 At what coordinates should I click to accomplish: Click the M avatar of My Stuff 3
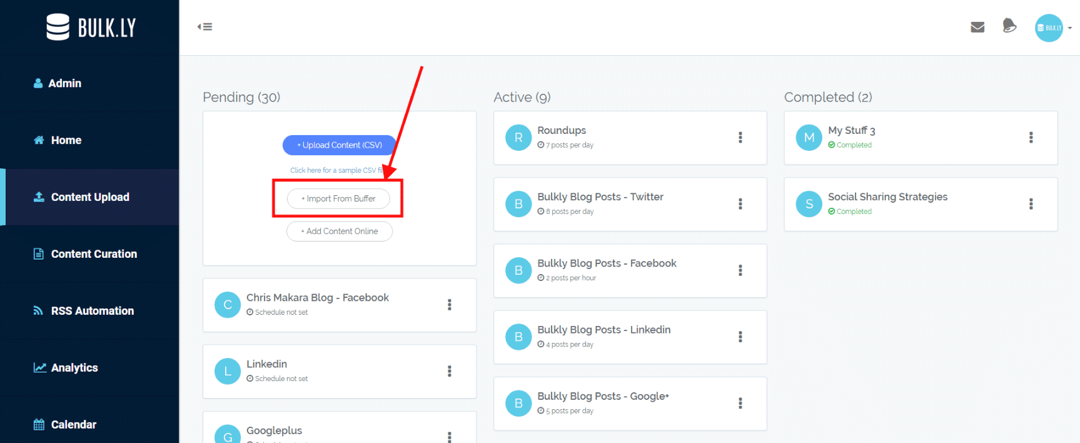(x=809, y=138)
